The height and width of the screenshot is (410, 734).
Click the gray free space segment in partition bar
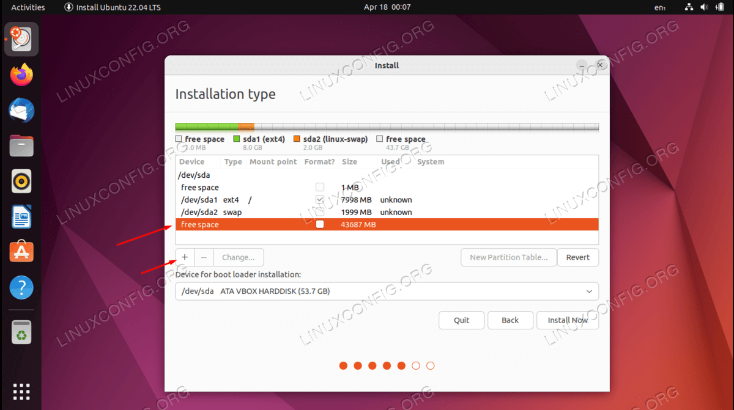pyautogui.click(x=426, y=126)
